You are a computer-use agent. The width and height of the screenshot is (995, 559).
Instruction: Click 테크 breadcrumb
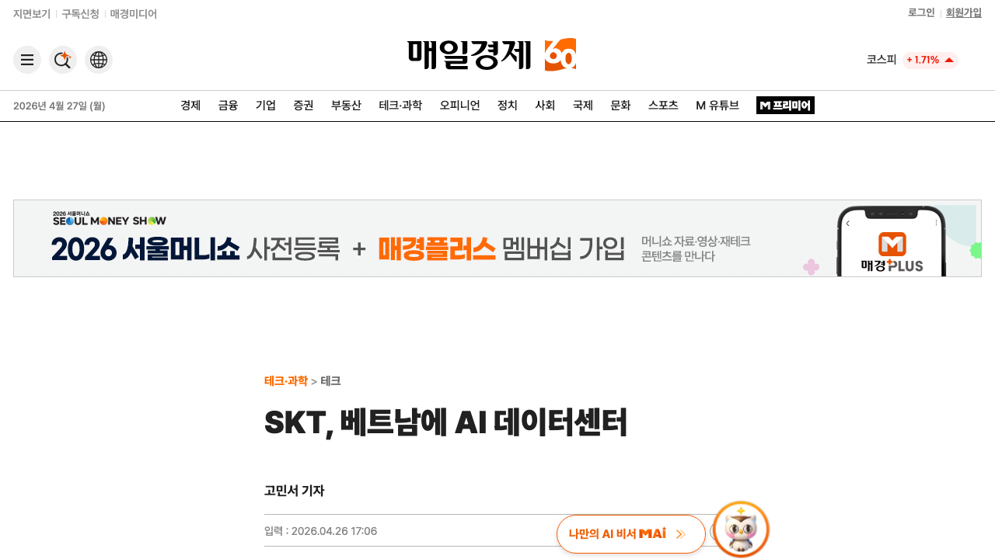point(330,381)
